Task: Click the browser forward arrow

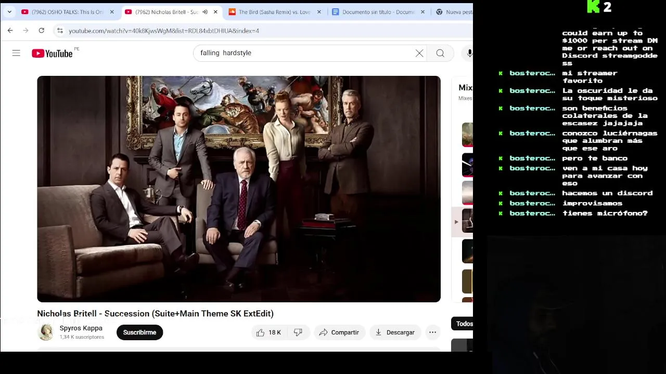Action: [x=25, y=31]
